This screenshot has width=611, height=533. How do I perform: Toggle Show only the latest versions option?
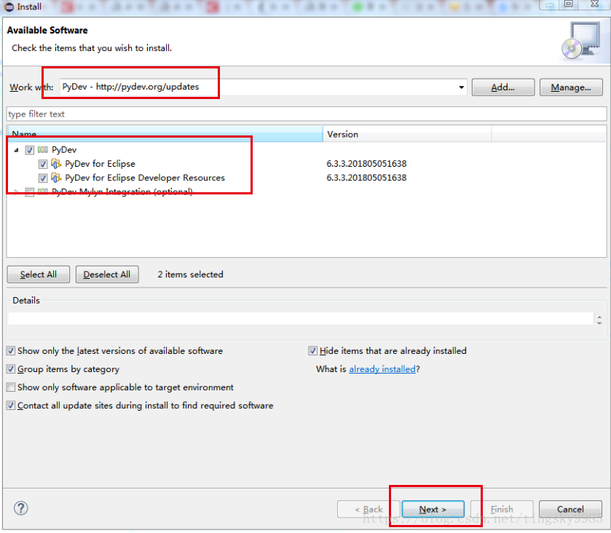[11, 351]
